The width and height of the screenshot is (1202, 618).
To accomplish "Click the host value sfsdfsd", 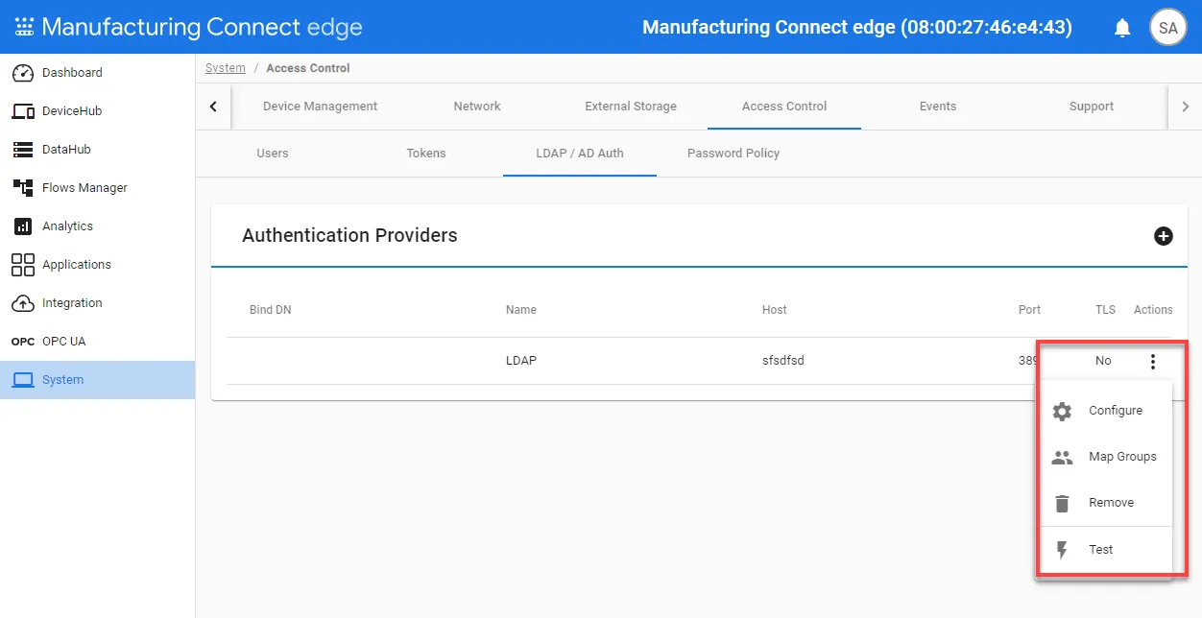I will [782, 361].
